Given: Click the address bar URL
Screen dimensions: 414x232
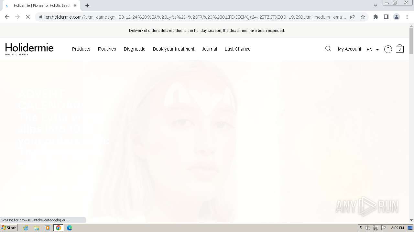Looking at the screenshot, I should coord(196,17).
